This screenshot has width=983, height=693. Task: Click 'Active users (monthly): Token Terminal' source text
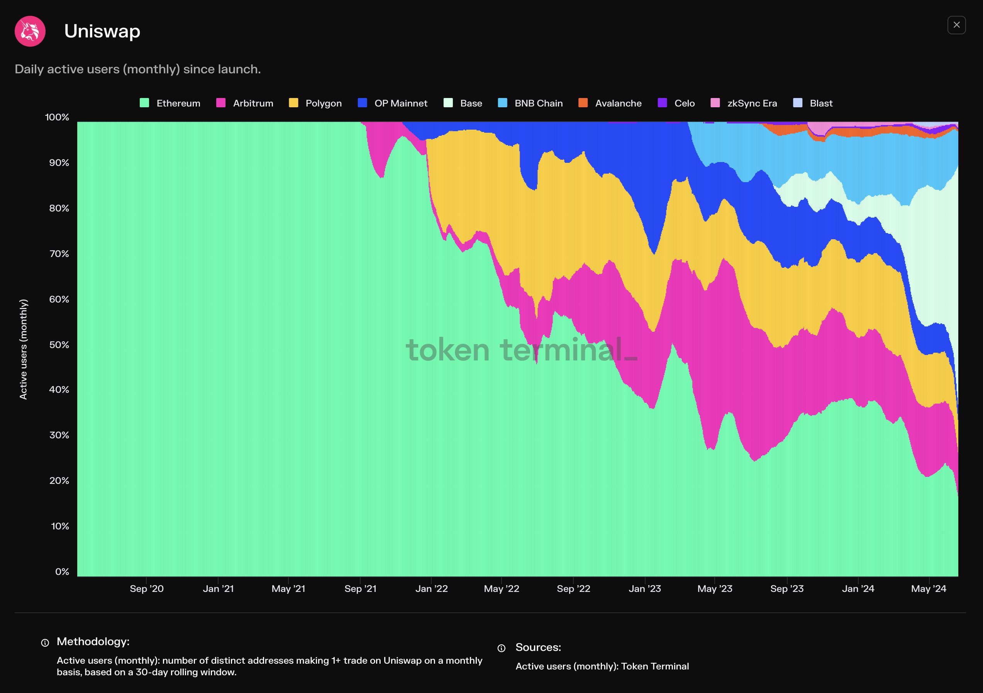[602, 666]
